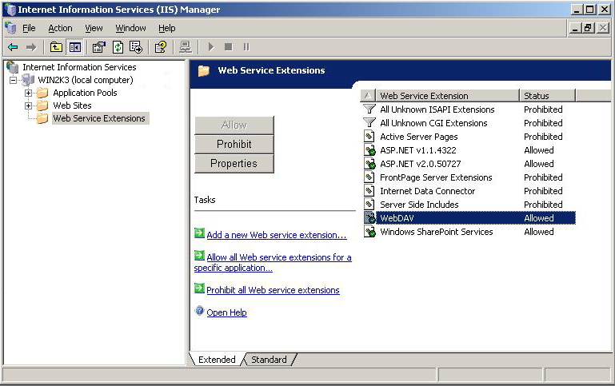
Task: Click Allow all Web service extensions link
Action: click(273, 263)
